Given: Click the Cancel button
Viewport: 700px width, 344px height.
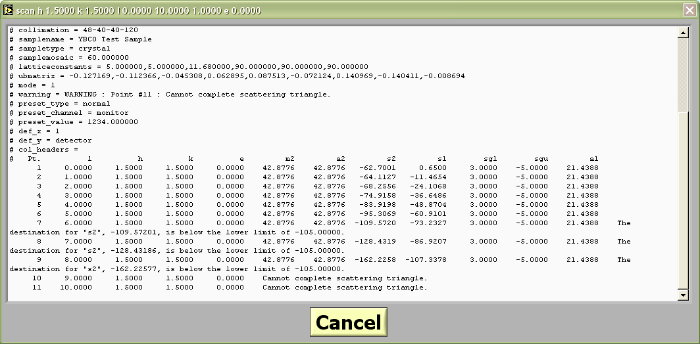Looking at the screenshot, I should pos(348,322).
